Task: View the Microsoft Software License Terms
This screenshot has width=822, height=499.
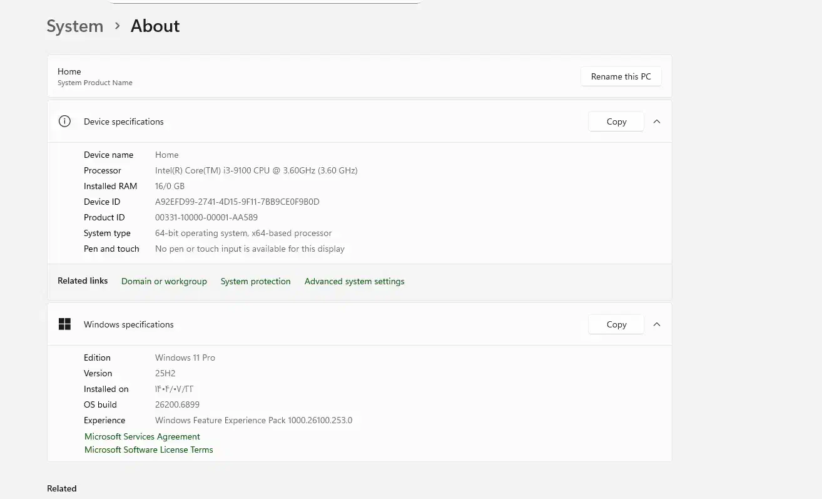Action: 149,450
